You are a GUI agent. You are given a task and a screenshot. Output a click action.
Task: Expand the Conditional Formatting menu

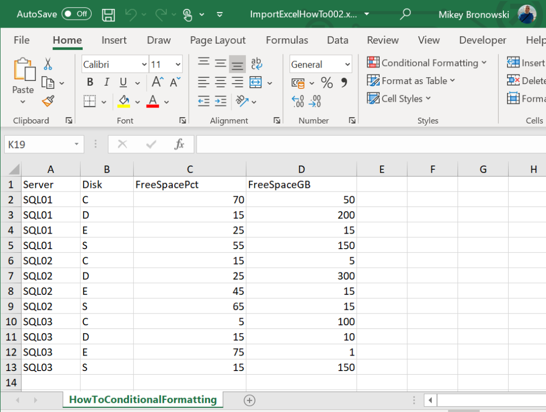pyautogui.click(x=427, y=63)
